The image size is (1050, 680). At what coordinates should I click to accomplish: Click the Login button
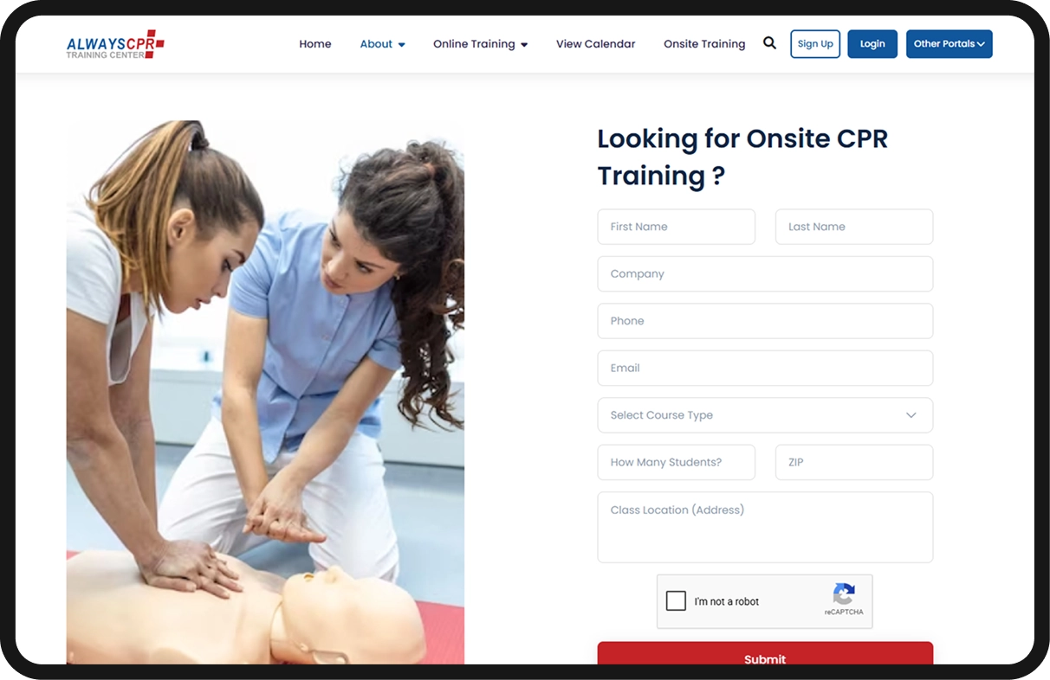point(872,44)
